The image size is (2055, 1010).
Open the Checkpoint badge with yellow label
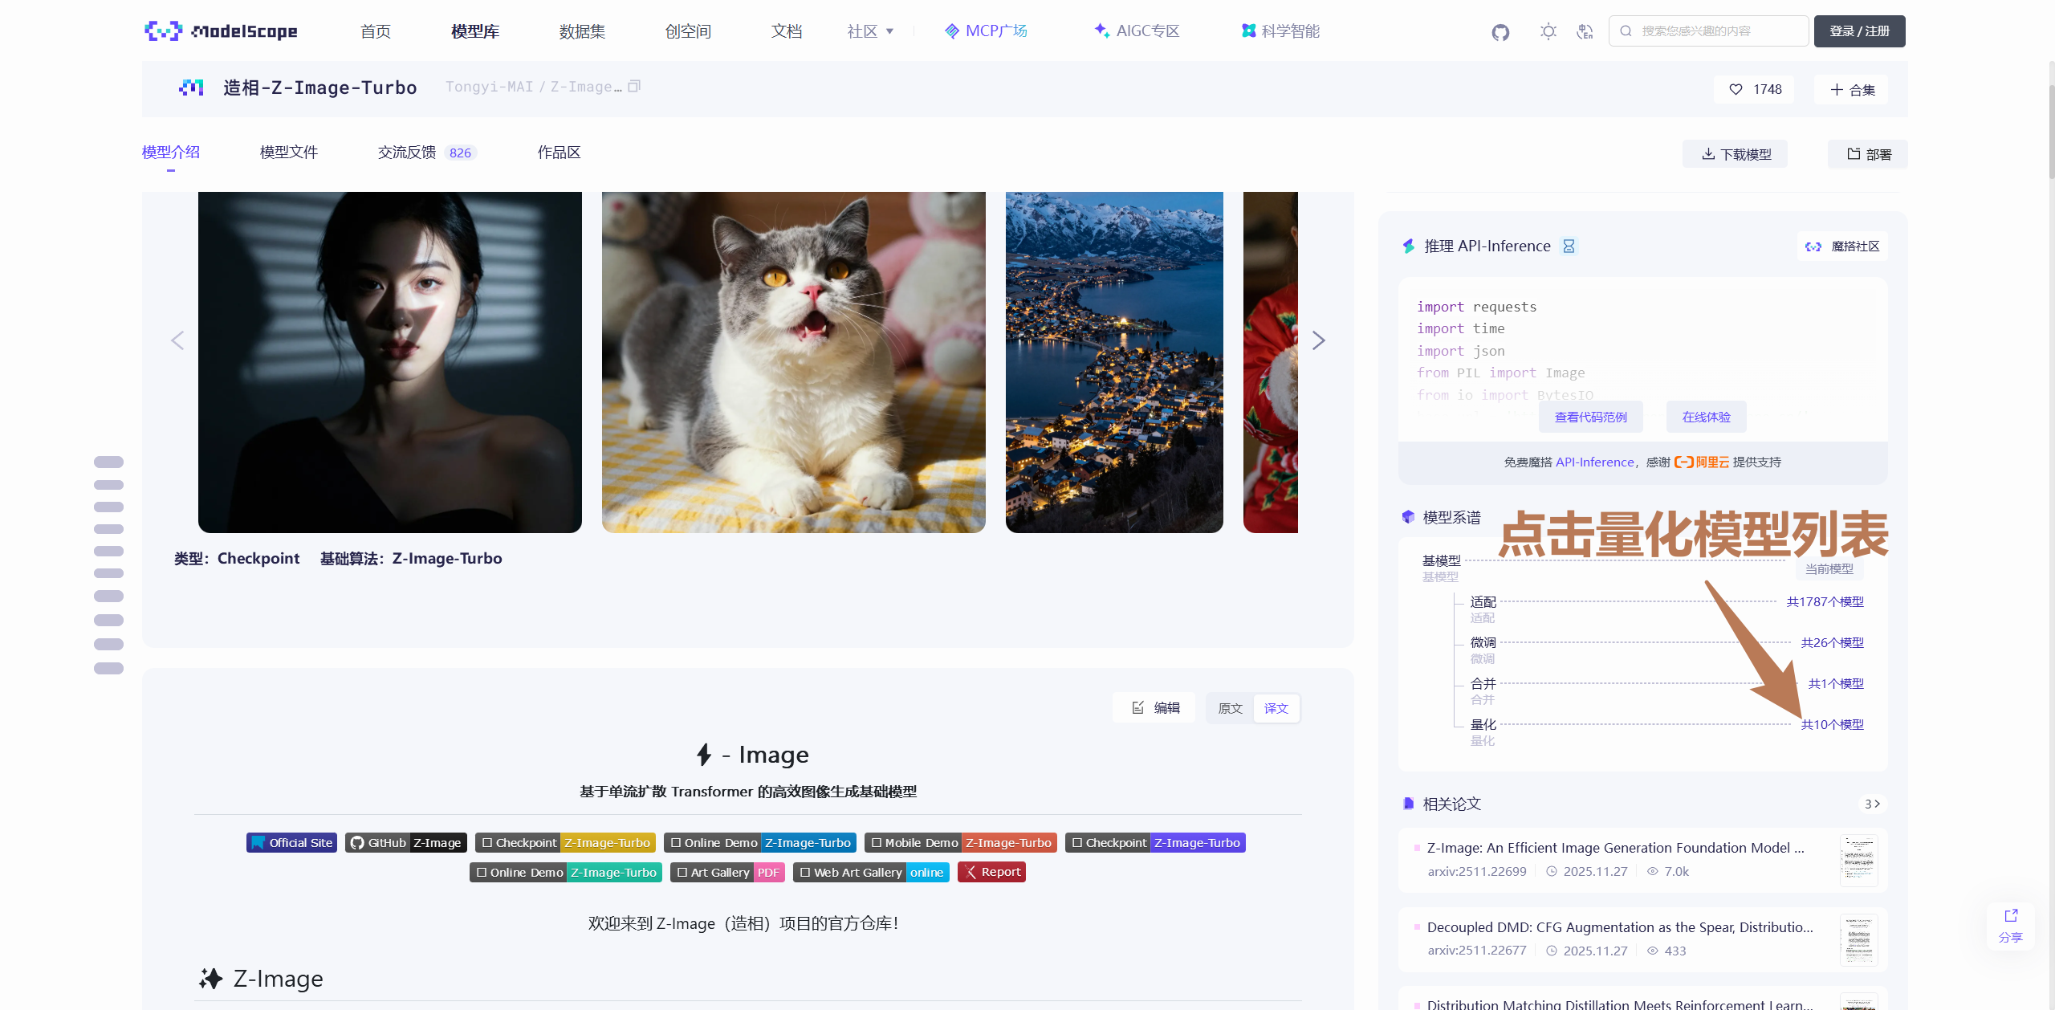(x=565, y=842)
